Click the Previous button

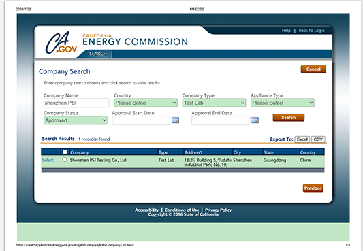coord(313,188)
